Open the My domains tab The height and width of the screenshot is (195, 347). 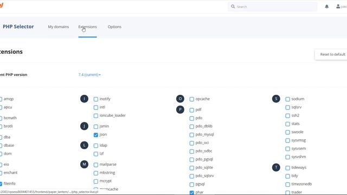coord(59,27)
